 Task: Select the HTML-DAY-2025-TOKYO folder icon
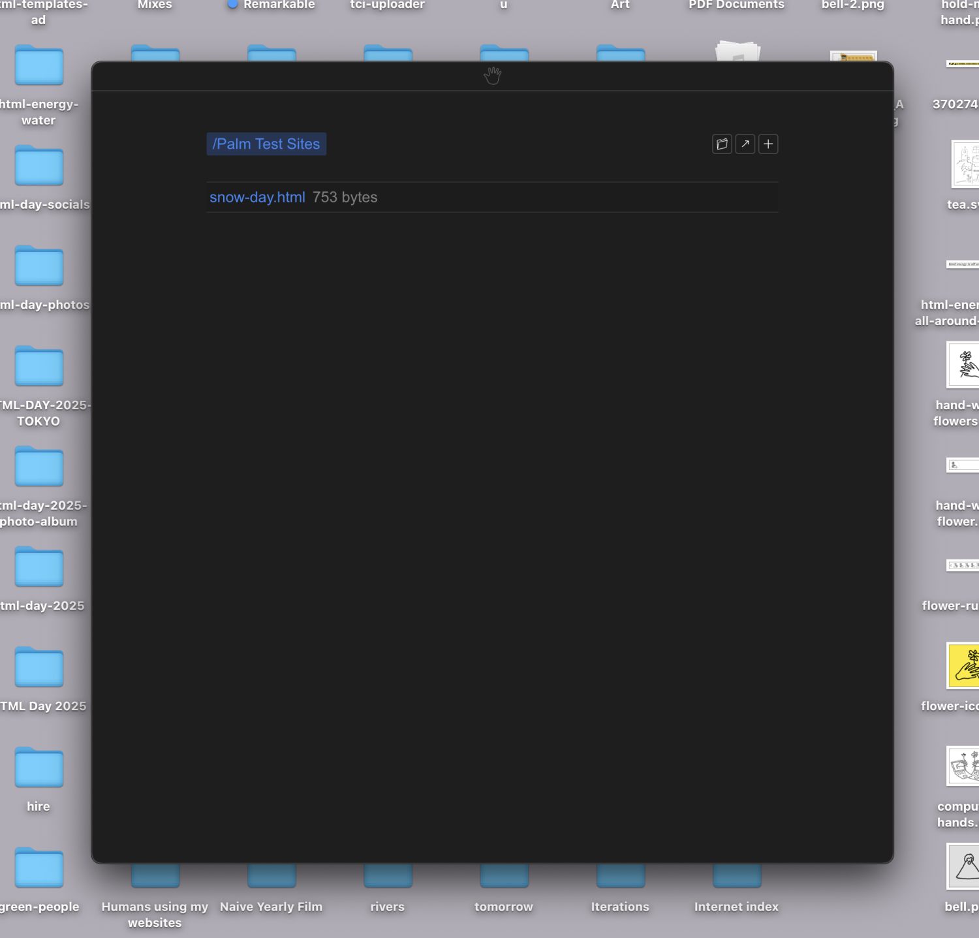click(39, 367)
